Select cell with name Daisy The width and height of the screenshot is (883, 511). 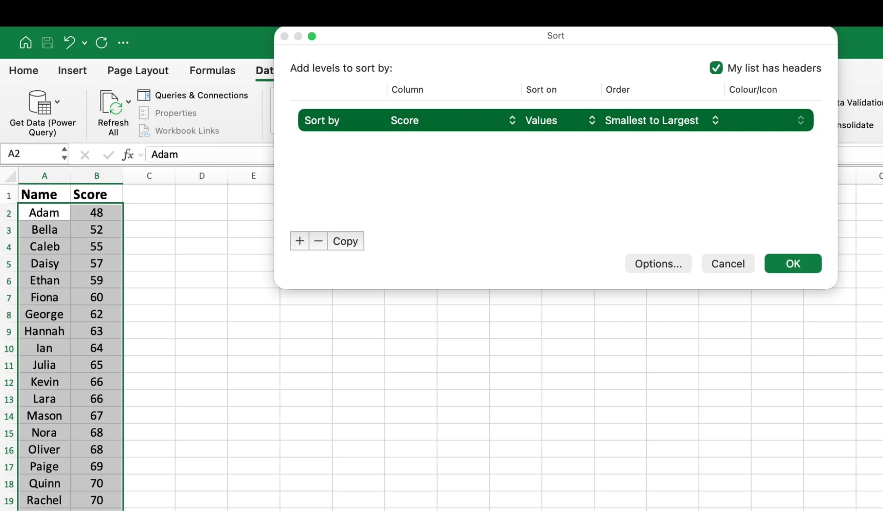click(x=44, y=263)
